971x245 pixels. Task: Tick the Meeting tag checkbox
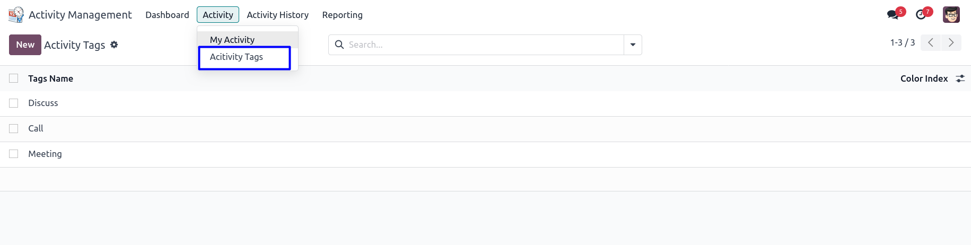[14, 154]
